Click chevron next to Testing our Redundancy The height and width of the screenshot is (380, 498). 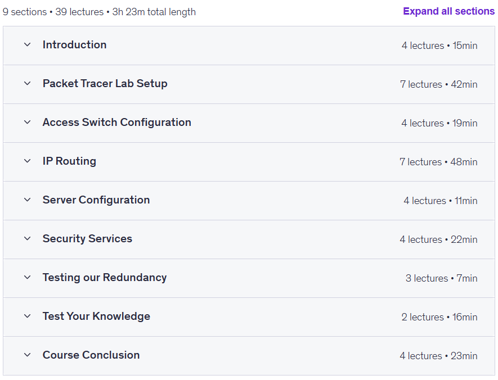click(27, 278)
